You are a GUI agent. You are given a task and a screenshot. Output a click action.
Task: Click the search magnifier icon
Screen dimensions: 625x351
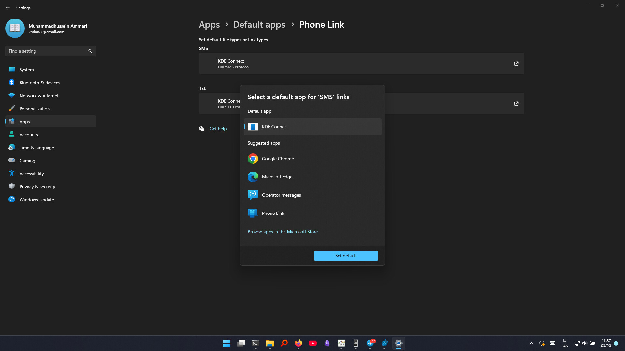pos(90,51)
